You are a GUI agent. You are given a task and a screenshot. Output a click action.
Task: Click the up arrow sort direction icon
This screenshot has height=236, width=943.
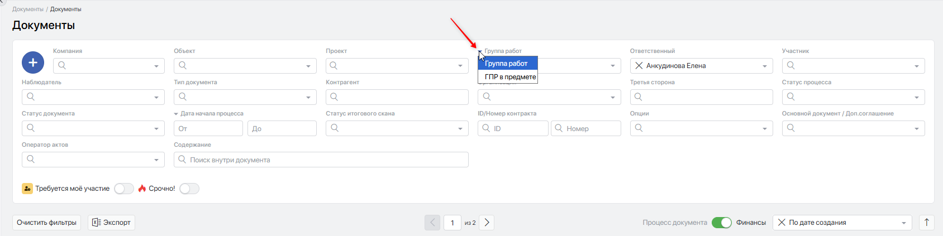[927, 223]
